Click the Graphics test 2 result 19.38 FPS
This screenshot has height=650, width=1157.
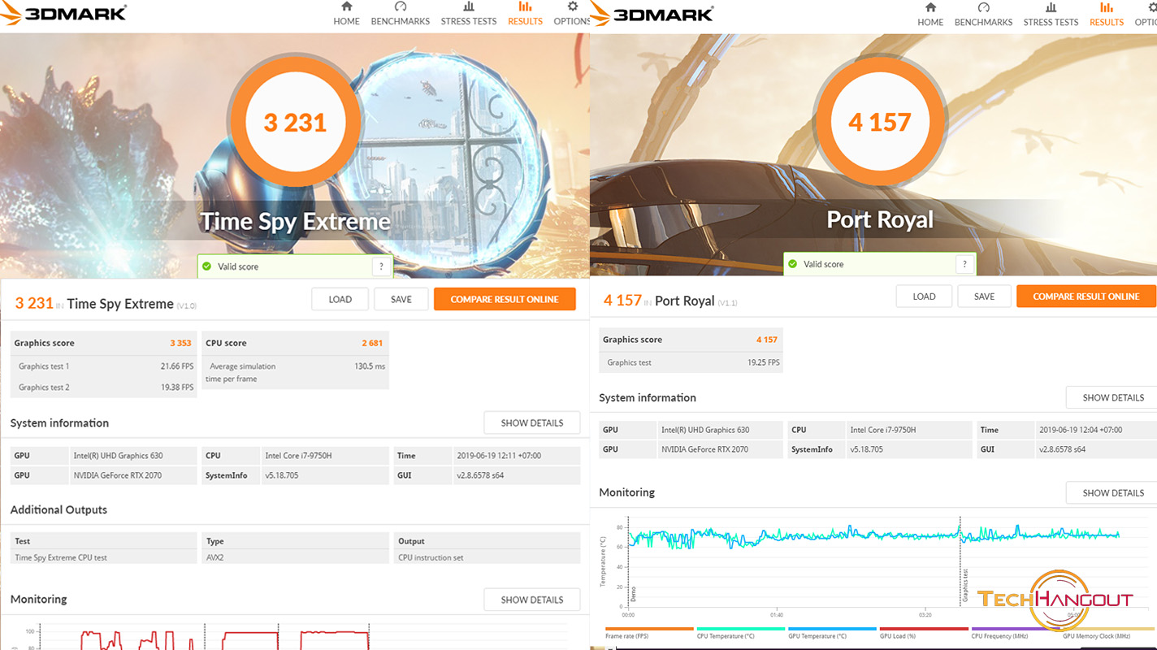coord(177,388)
